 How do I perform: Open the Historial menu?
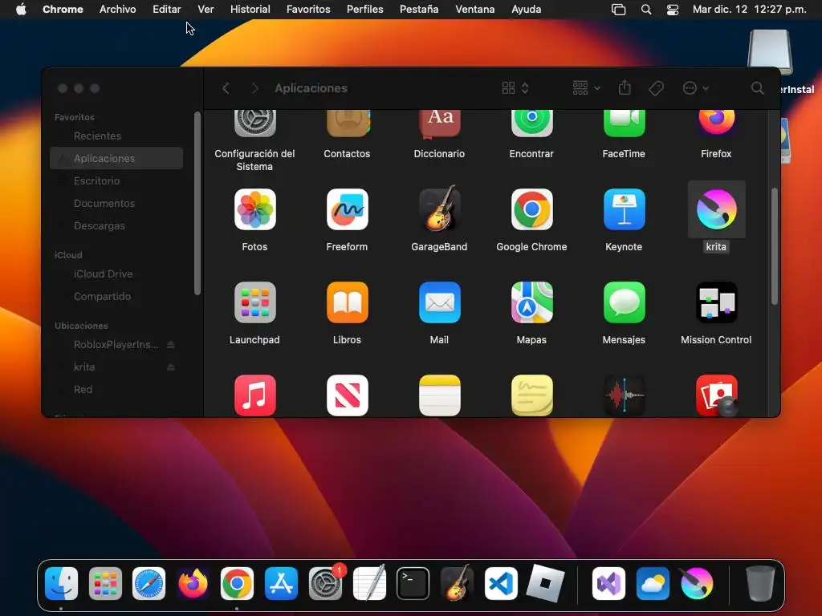coord(250,10)
